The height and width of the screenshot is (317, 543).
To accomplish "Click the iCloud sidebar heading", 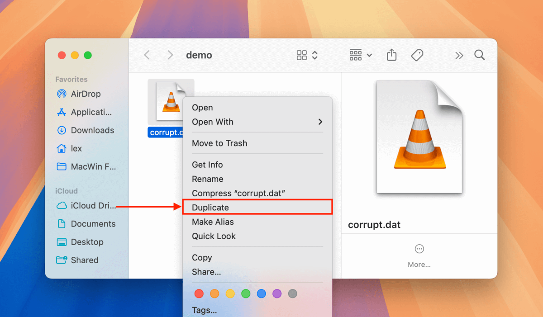I will tap(67, 191).
